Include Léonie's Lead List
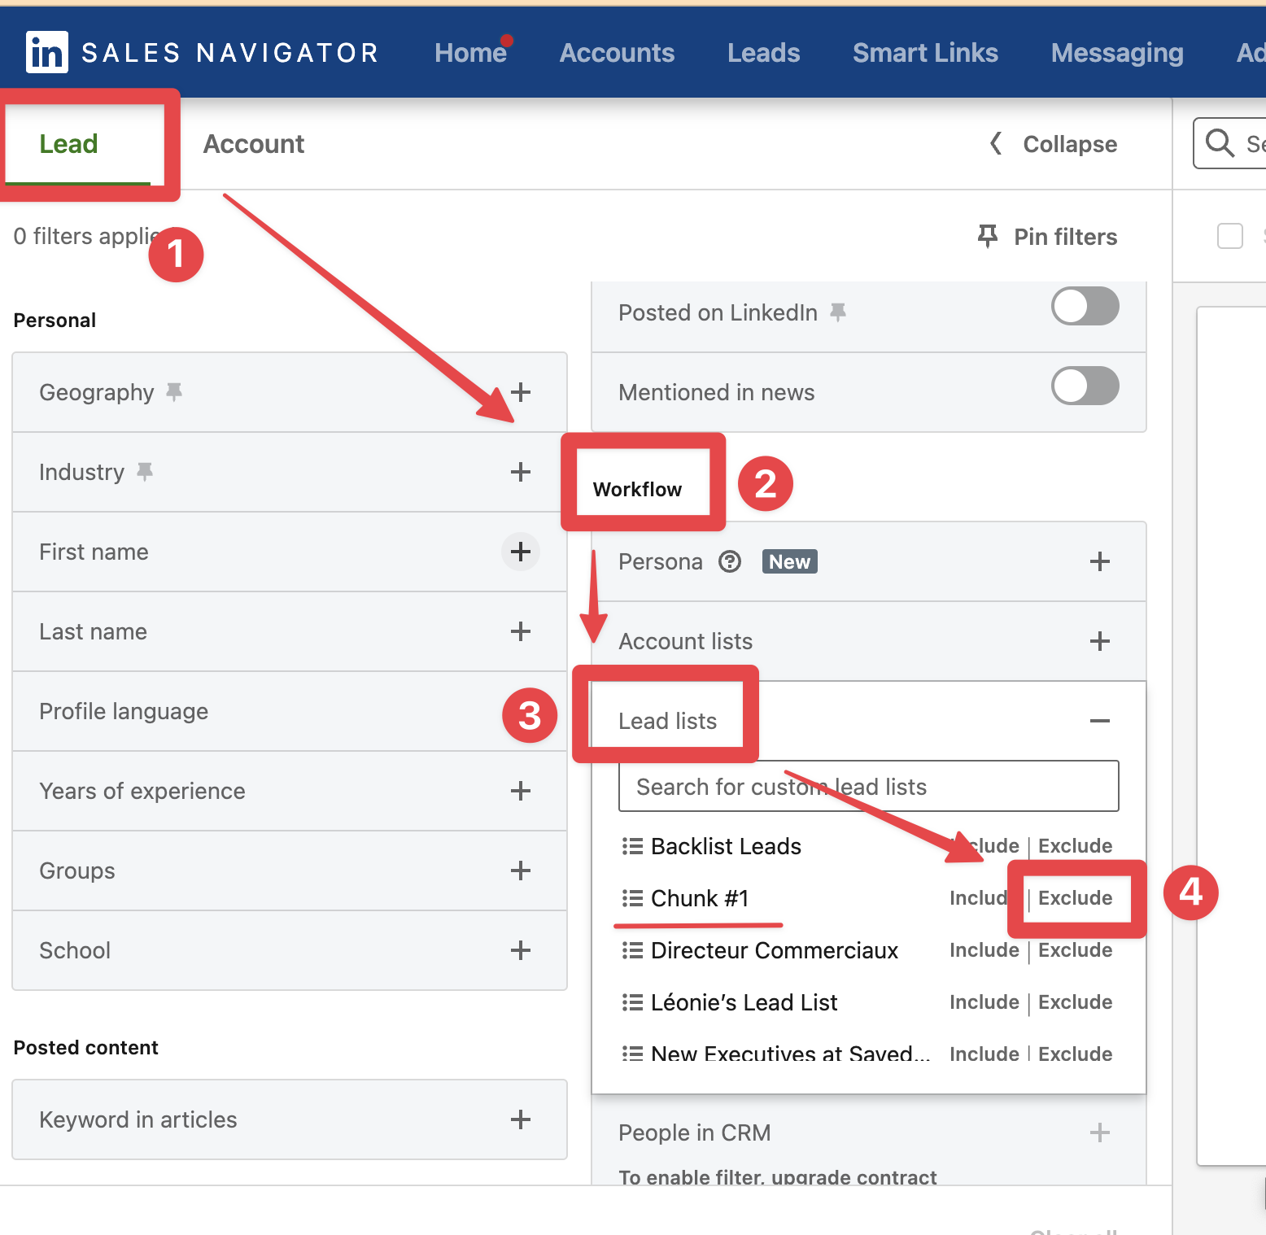Screen dimensions: 1266x1235 984,1002
